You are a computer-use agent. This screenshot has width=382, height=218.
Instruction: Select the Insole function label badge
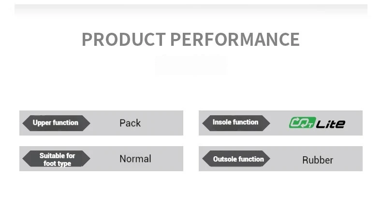point(236,123)
